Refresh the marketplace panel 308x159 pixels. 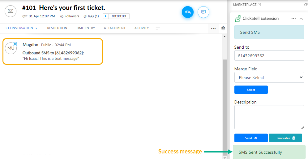tap(306, 5)
